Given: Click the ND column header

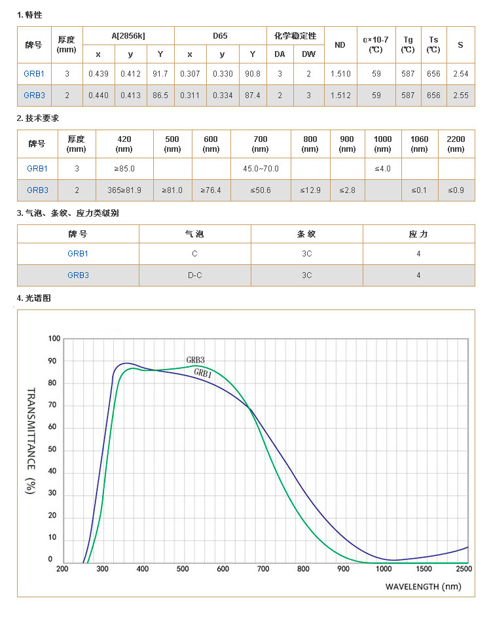Looking at the screenshot, I should [340, 45].
